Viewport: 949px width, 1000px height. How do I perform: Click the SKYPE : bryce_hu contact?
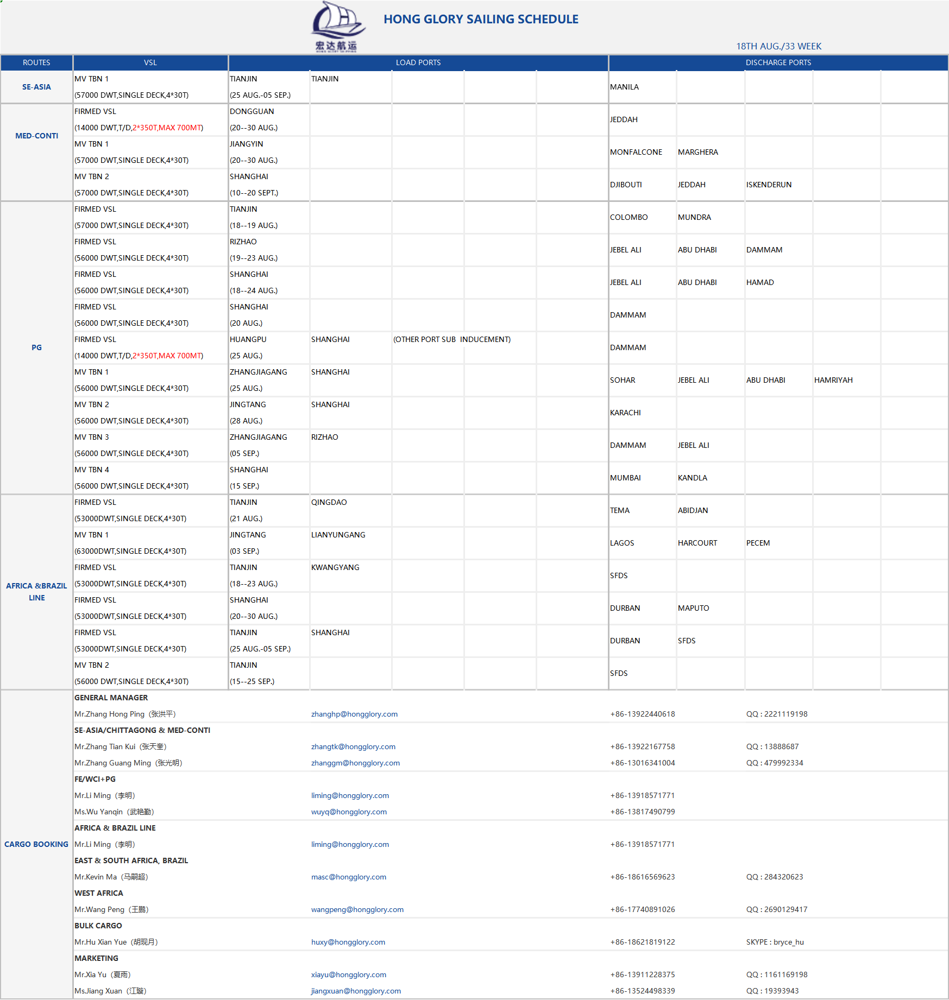point(775,942)
